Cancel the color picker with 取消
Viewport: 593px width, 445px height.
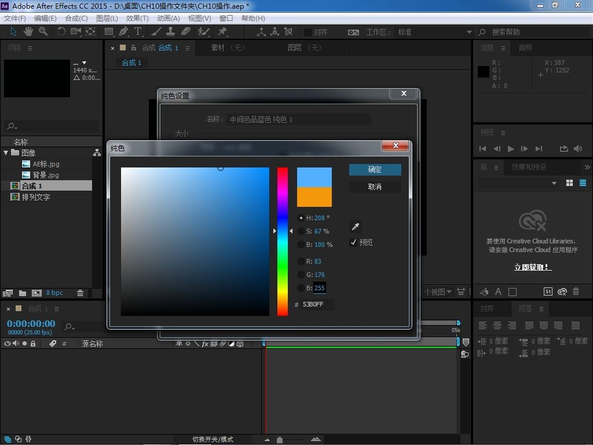tap(375, 187)
